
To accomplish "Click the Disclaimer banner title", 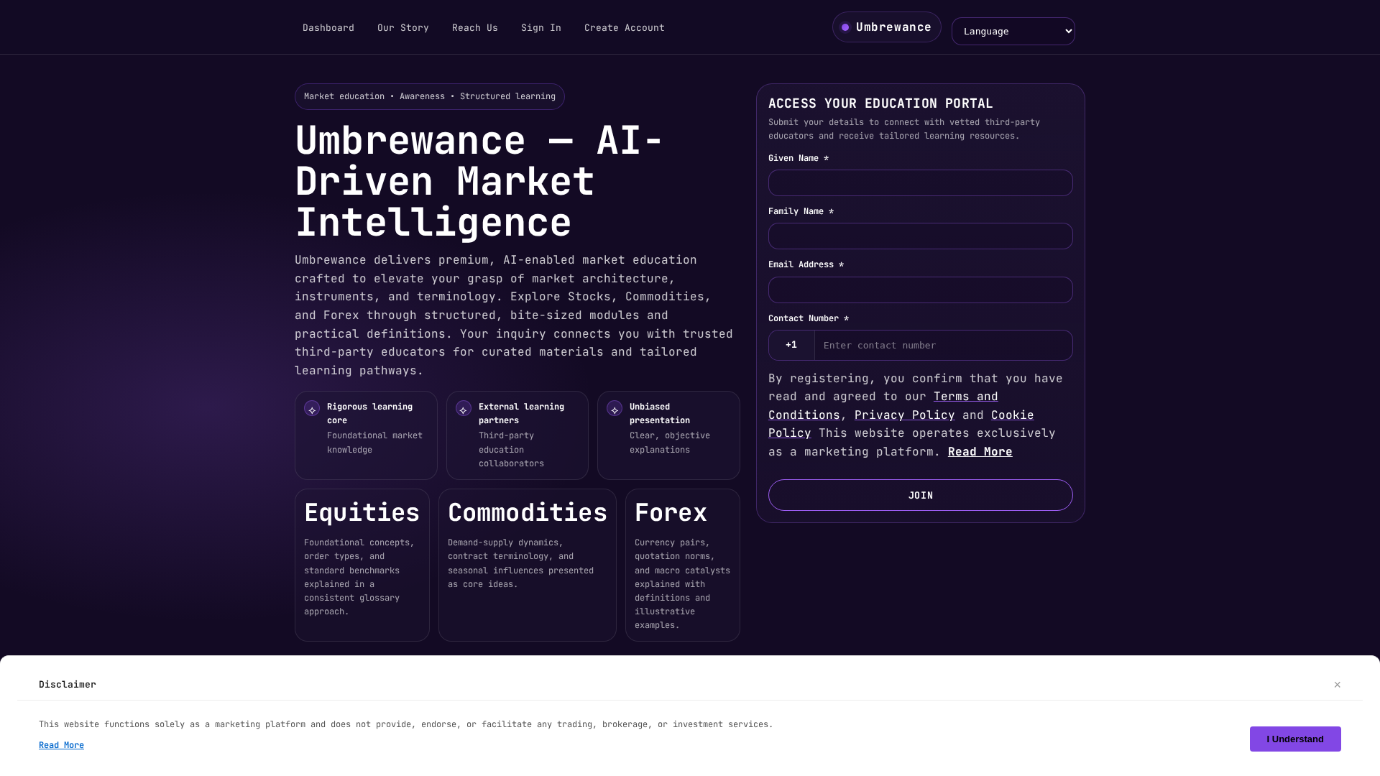I will [x=68, y=685].
